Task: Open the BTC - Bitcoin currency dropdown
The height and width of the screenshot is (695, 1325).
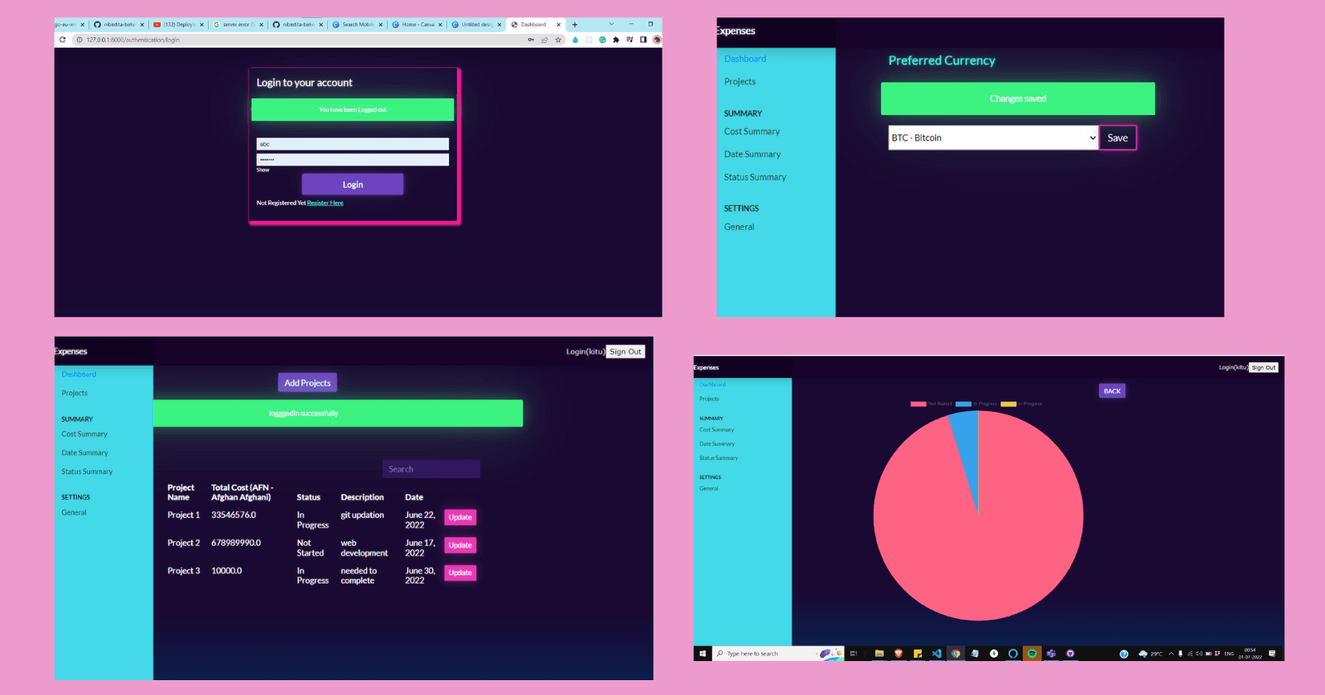Action: 993,138
